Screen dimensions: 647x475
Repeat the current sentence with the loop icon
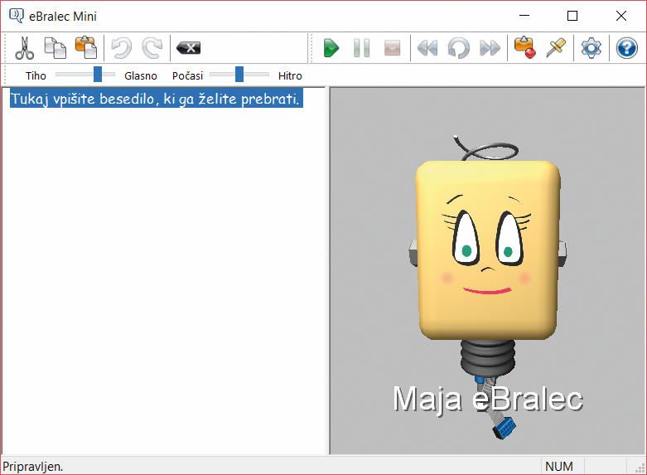click(x=458, y=48)
